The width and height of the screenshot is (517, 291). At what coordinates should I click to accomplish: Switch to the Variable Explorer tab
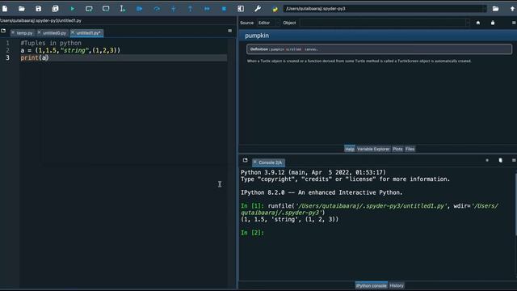click(x=373, y=149)
